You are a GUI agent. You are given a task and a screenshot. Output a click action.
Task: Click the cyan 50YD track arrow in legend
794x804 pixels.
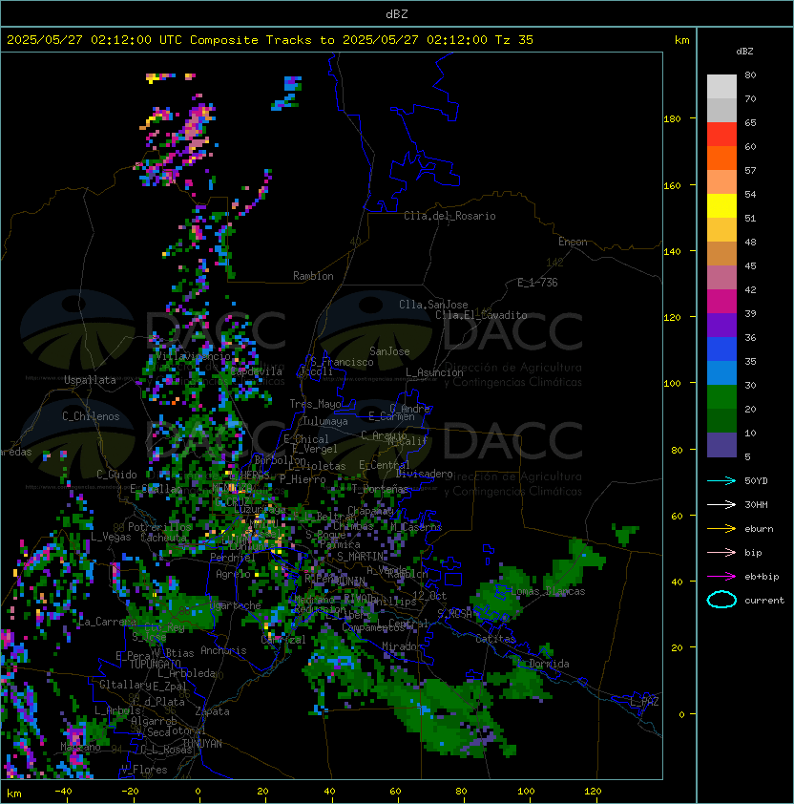[x=721, y=480]
